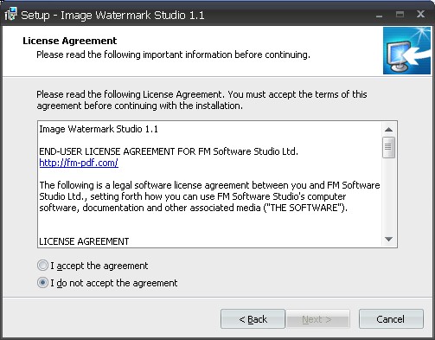Select "I accept the agreement" radio button
Viewport: 435px width, 340px height.
pos(42,266)
